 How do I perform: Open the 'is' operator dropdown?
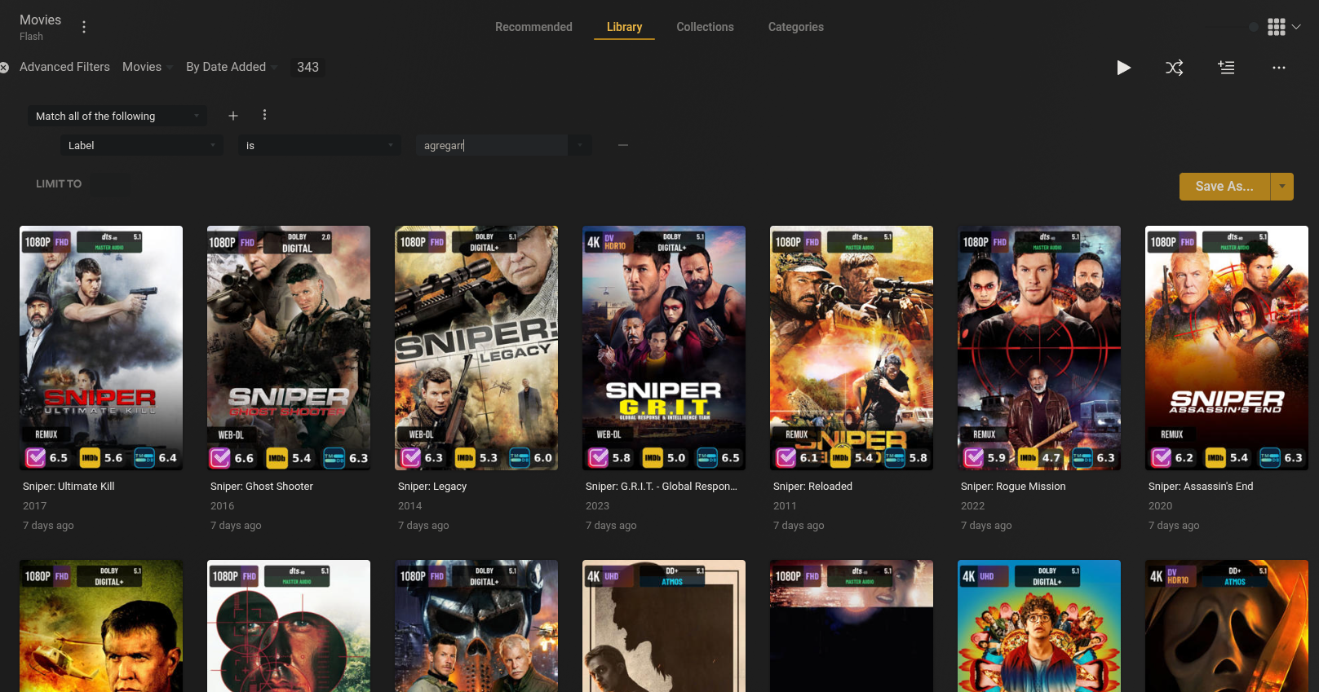(x=320, y=145)
